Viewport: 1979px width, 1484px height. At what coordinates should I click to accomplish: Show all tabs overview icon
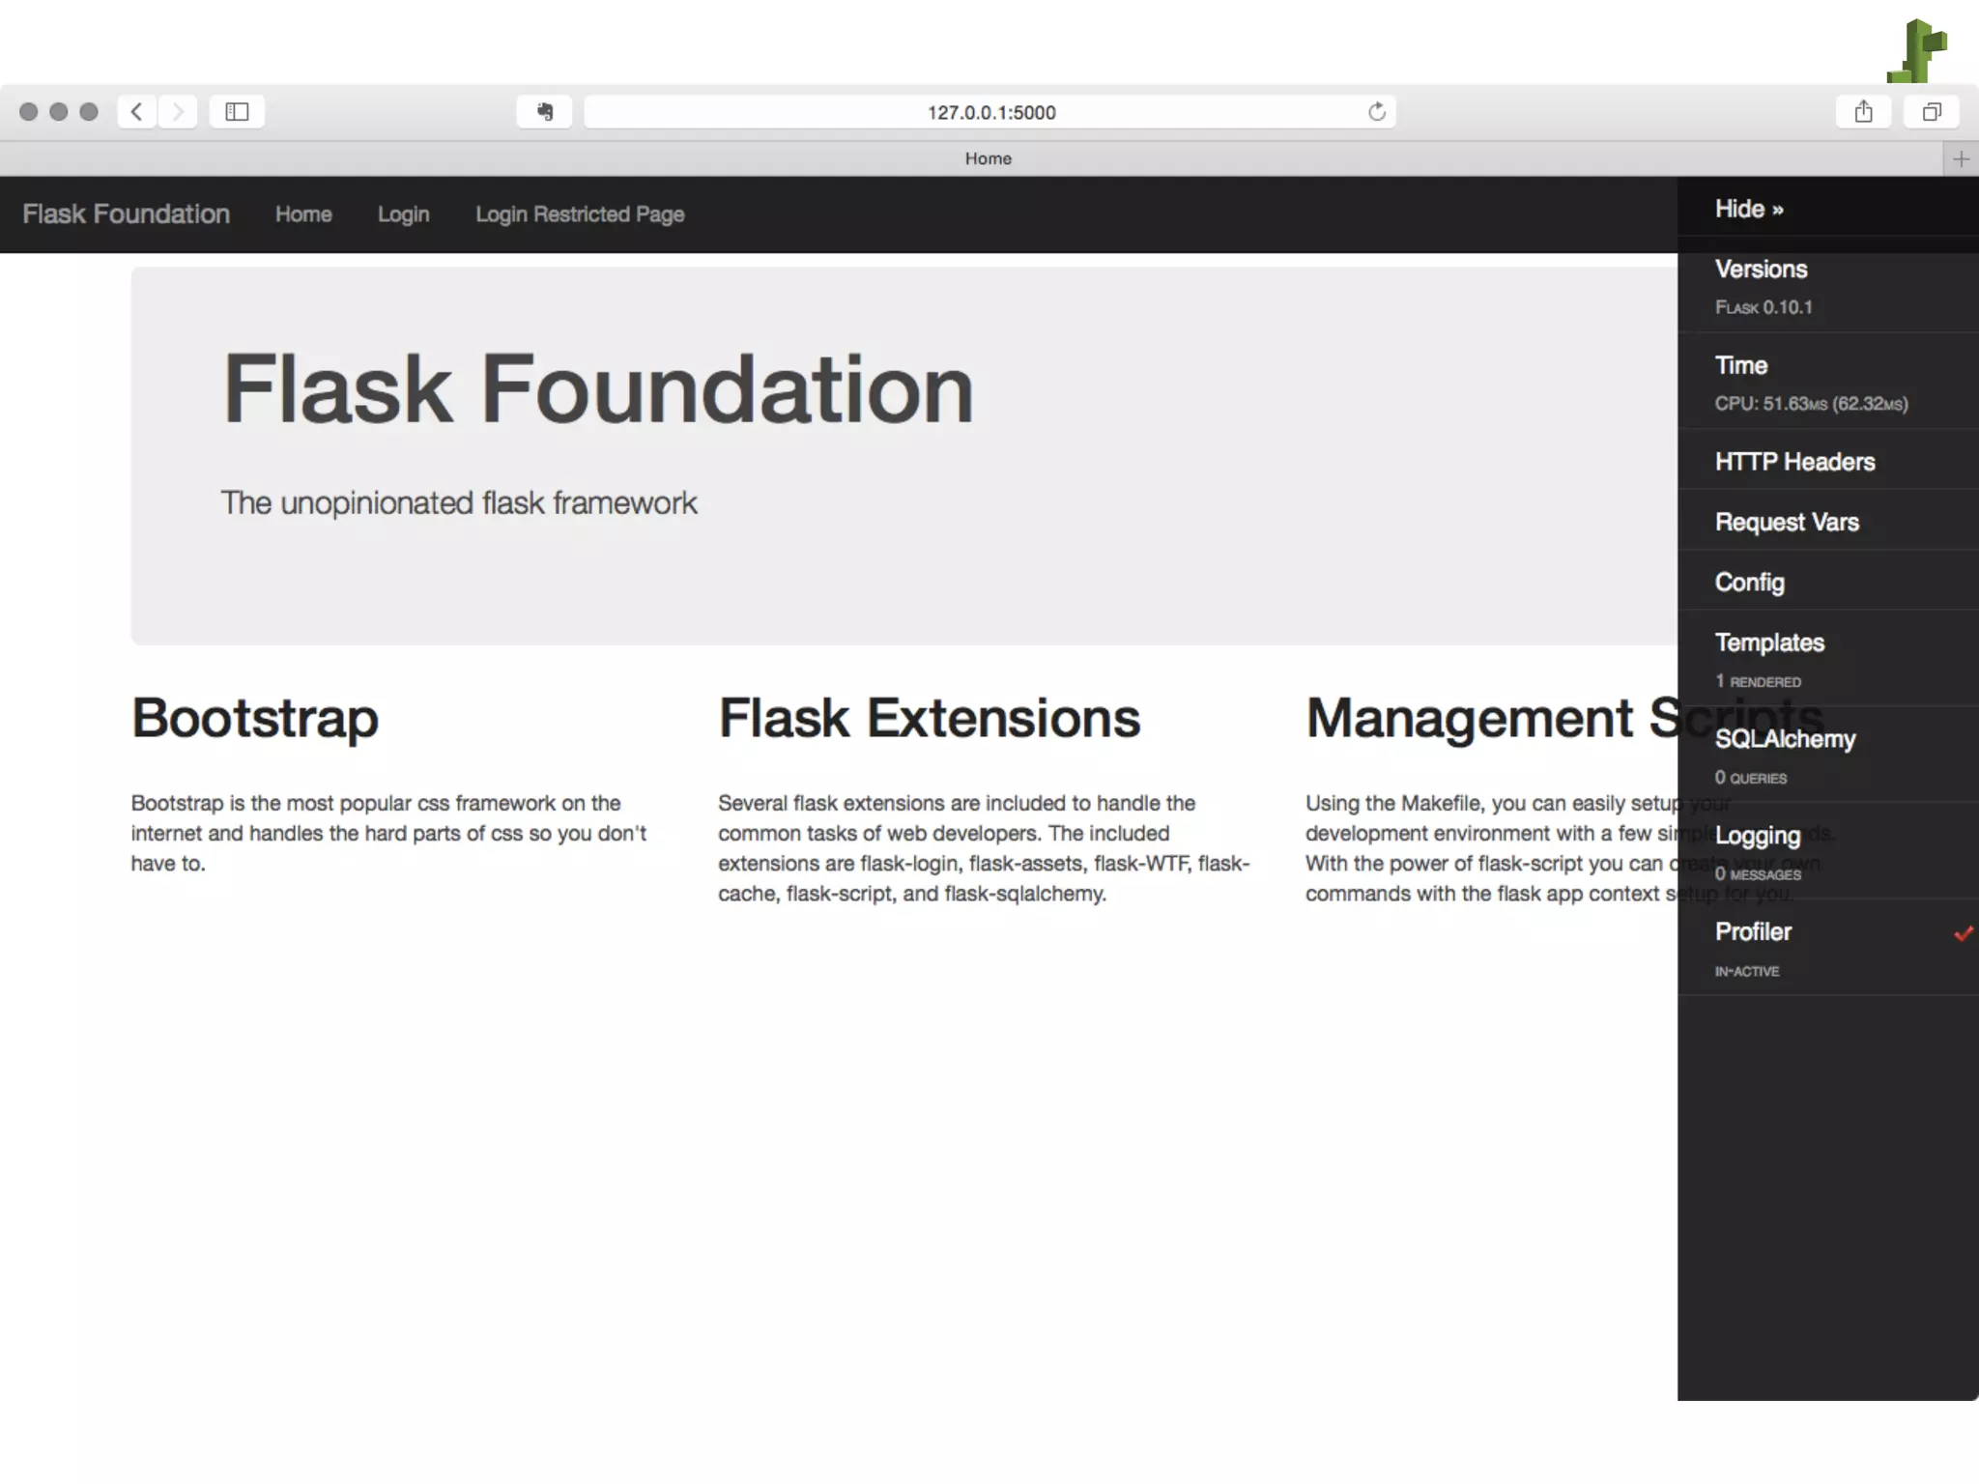[1931, 112]
